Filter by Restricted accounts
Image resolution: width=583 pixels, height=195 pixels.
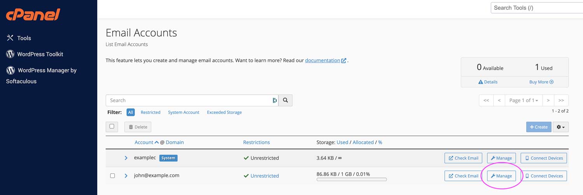(x=150, y=112)
